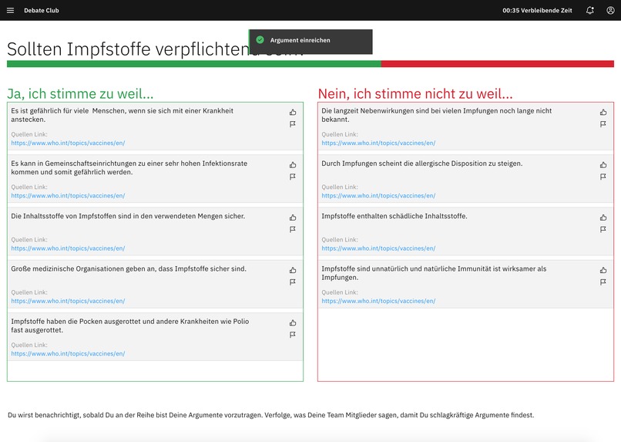Screen dimensions: 621x442
Task: Click the green checkmark in the toast notification
Action: pos(260,39)
